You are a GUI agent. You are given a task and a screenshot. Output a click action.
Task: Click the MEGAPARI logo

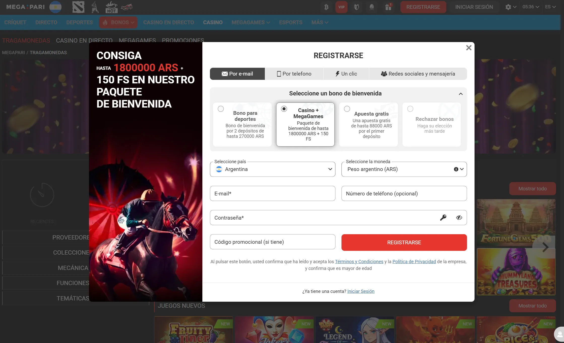coord(25,7)
